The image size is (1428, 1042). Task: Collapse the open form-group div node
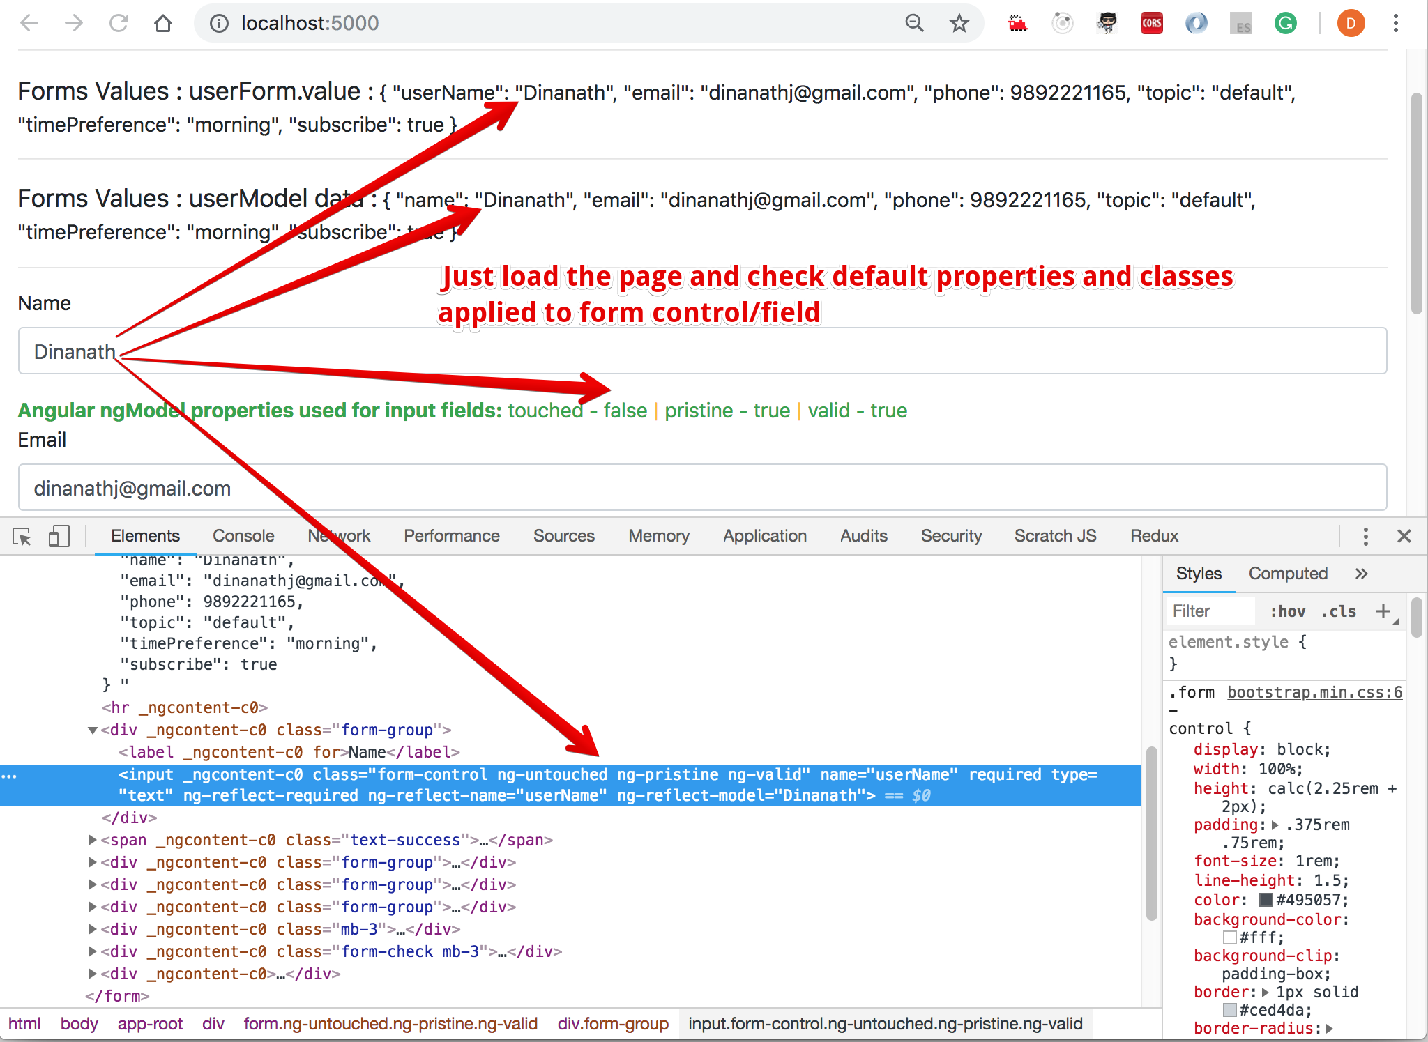pyautogui.click(x=93, y=730)
